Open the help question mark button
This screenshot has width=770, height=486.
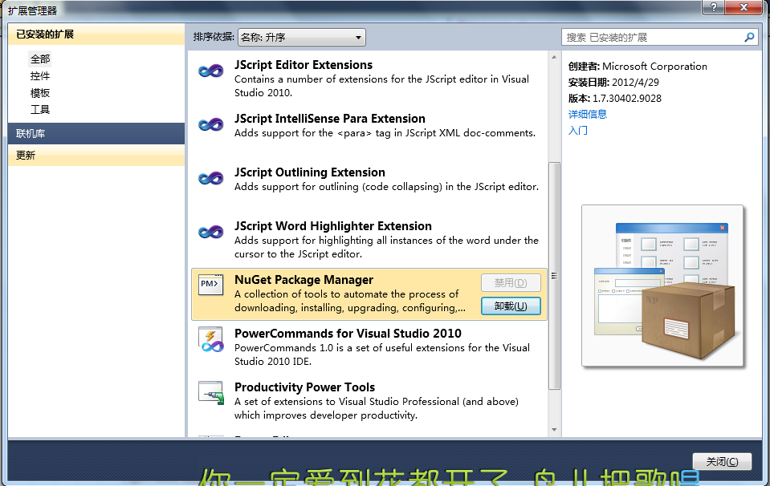[713, 7]
